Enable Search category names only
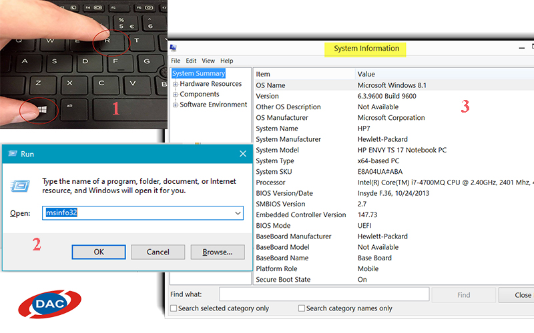 (302, 308)
